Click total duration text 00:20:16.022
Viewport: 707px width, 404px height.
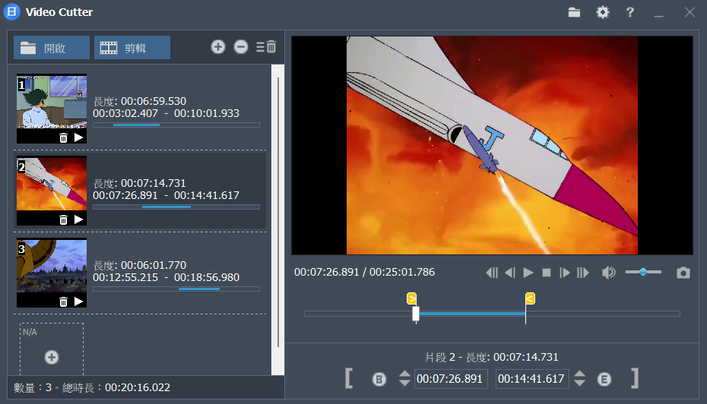pyautogui.click(x=138, y=388)
